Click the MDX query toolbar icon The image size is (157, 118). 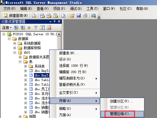(x=42, y=15)
